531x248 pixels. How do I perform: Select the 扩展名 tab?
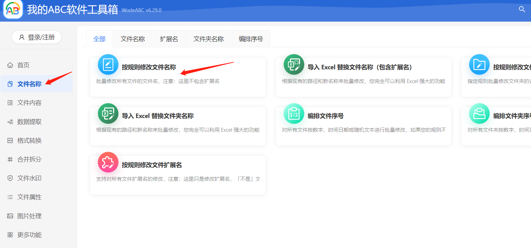169,39
